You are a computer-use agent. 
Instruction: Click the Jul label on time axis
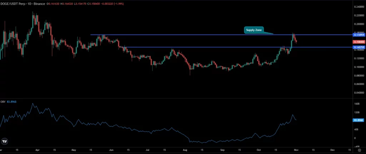148,150
